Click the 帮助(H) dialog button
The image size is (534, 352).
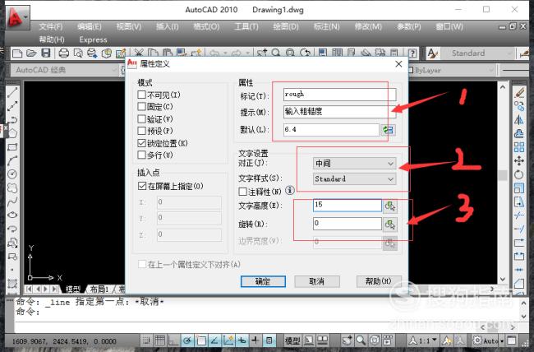(379, 281)
